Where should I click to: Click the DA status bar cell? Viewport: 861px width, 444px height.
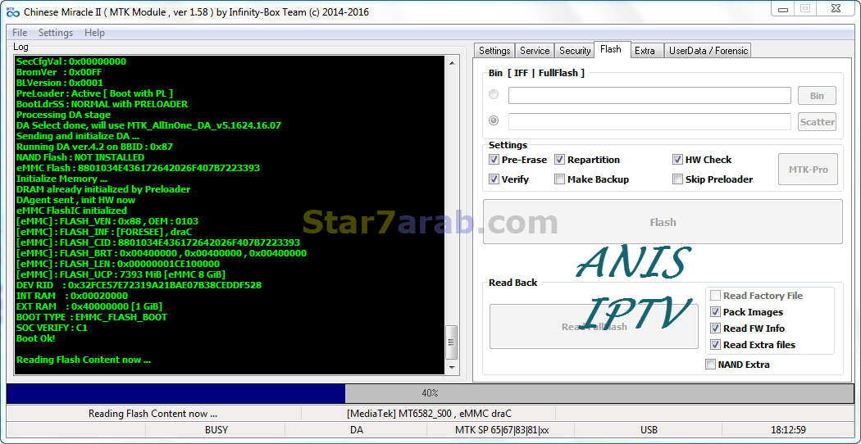pos(357,430)
